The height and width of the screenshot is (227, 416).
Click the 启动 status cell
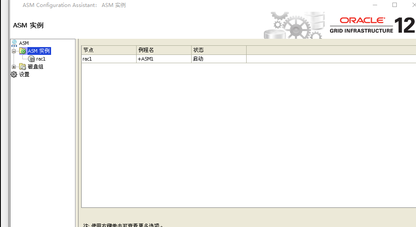click(219, 59)
